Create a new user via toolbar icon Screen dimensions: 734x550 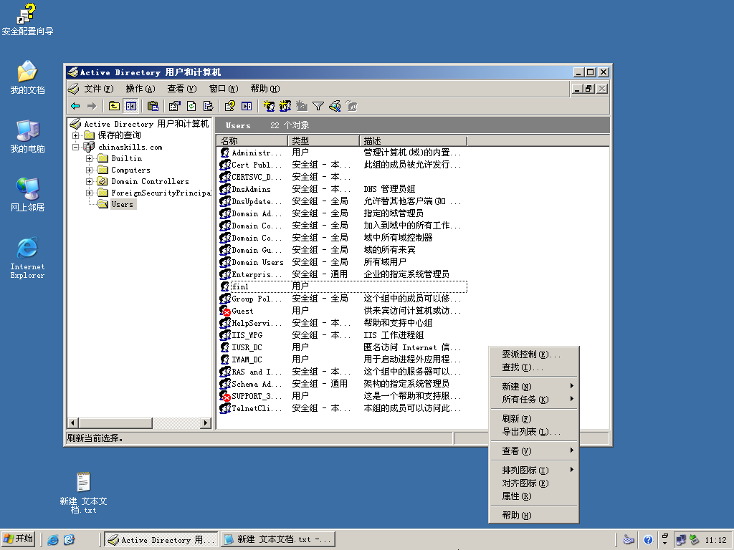269,106
